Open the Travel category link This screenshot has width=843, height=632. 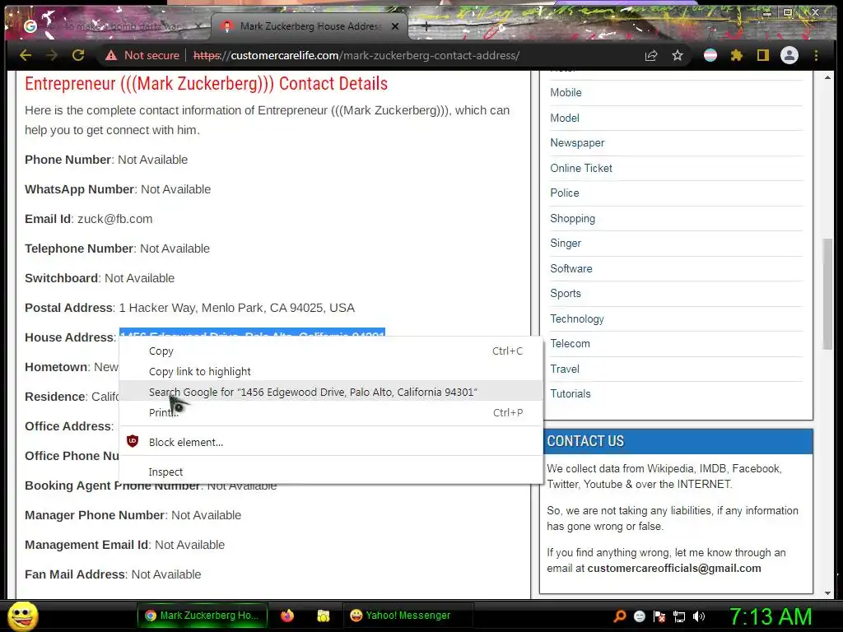point(565,369)
